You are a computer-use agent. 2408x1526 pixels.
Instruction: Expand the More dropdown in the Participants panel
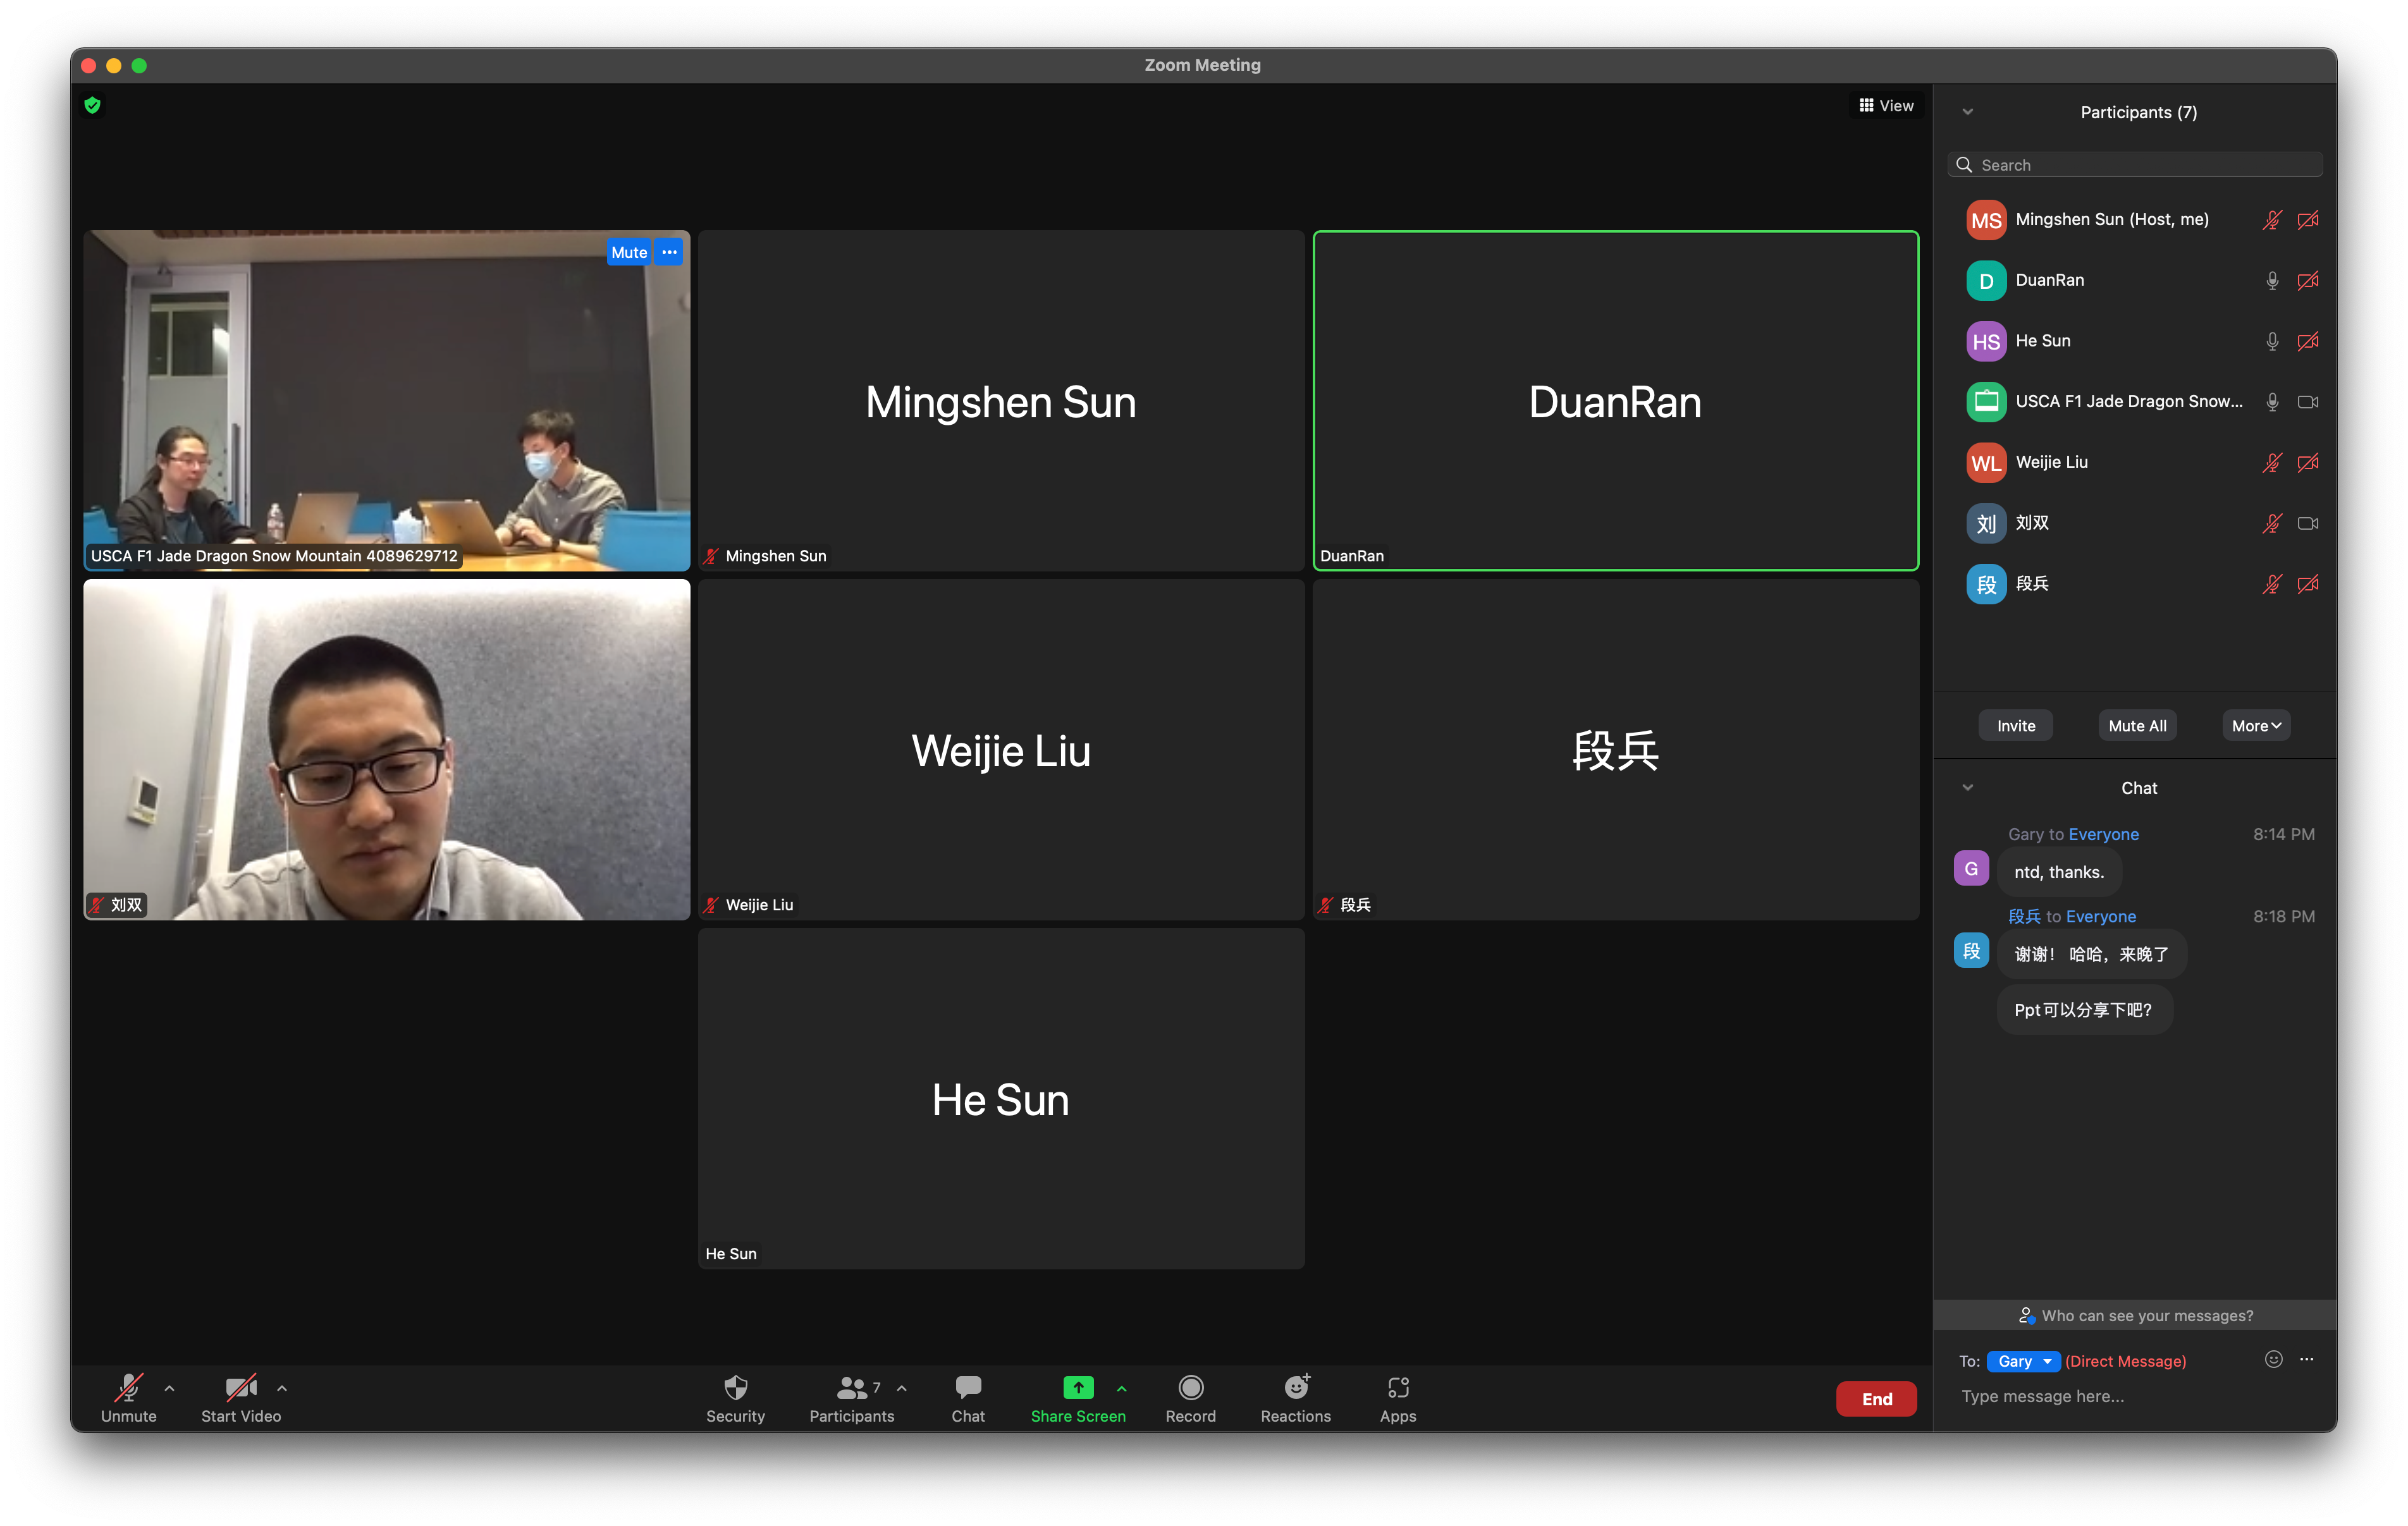pyautogui.click(x=2255, y=726)
